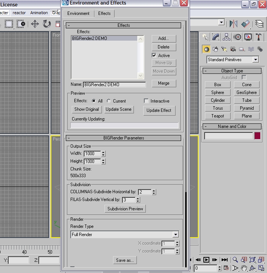The image size is (267, 273).
Task: Select the Geometry category icon
Action: click(206, 49)
